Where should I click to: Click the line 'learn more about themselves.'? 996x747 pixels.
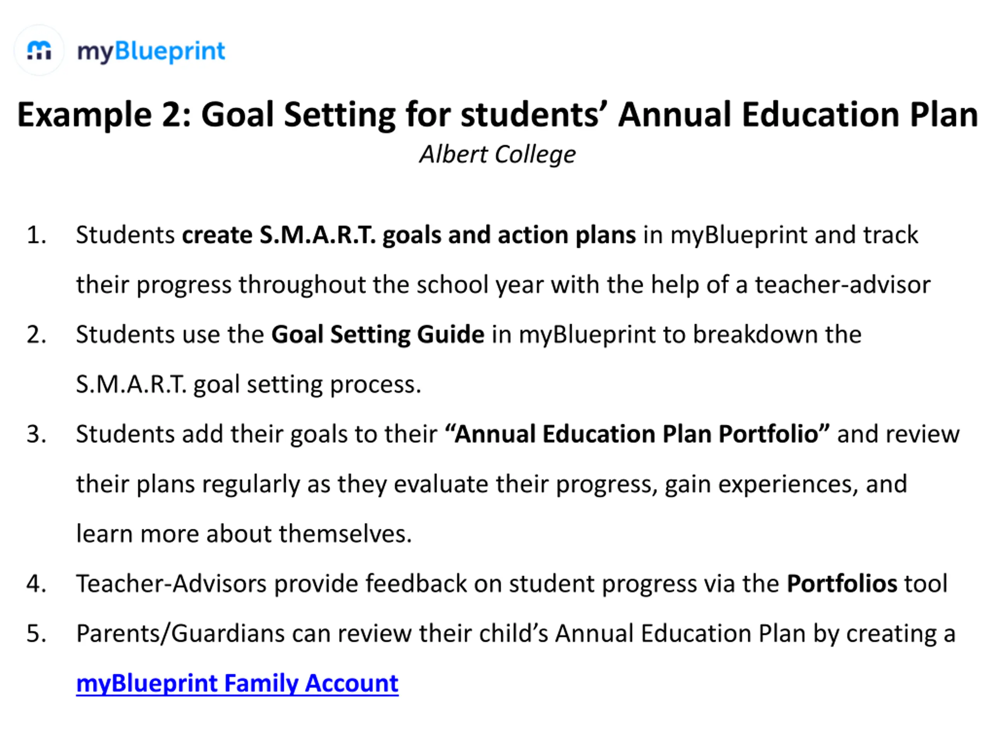click(244, 534)
